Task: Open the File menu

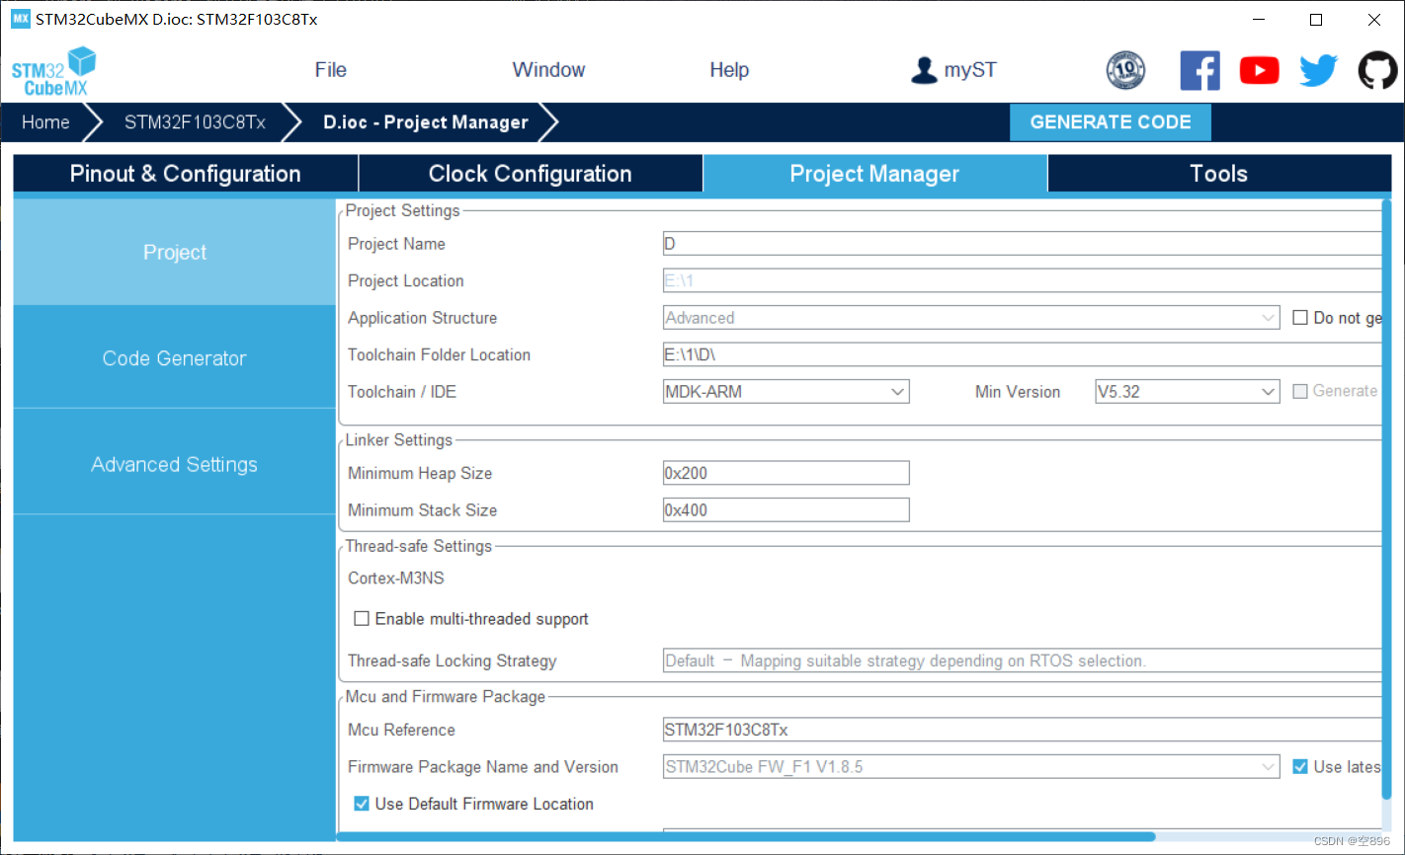Action: (330, 70)
